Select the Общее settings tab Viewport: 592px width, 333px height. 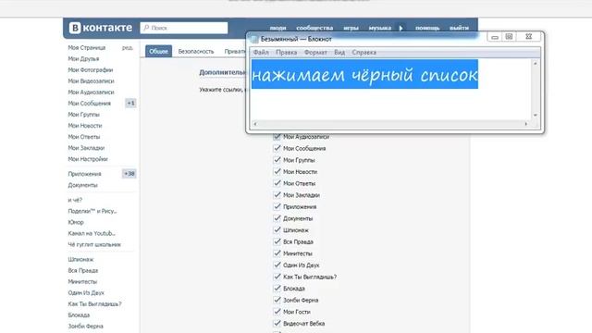coord(158,52)
